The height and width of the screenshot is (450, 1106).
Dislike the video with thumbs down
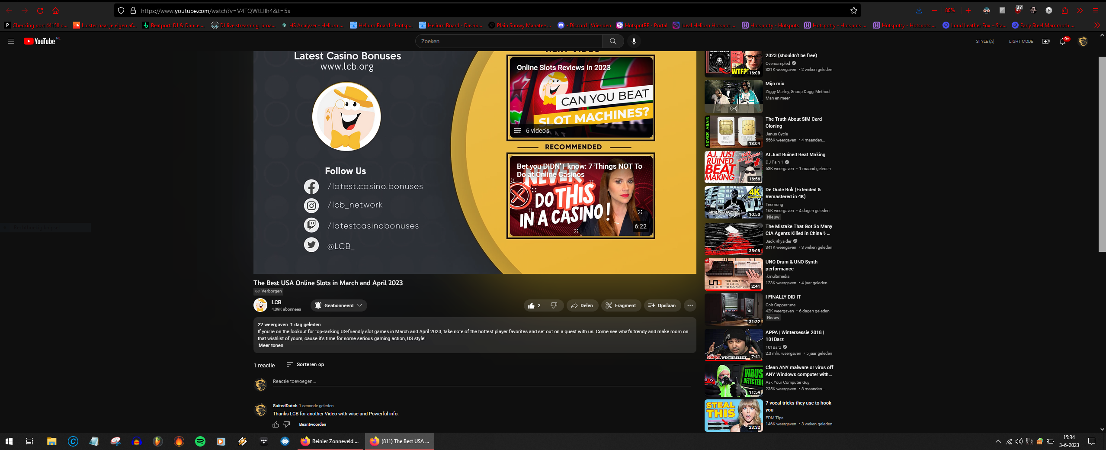[x=554, y=305]
